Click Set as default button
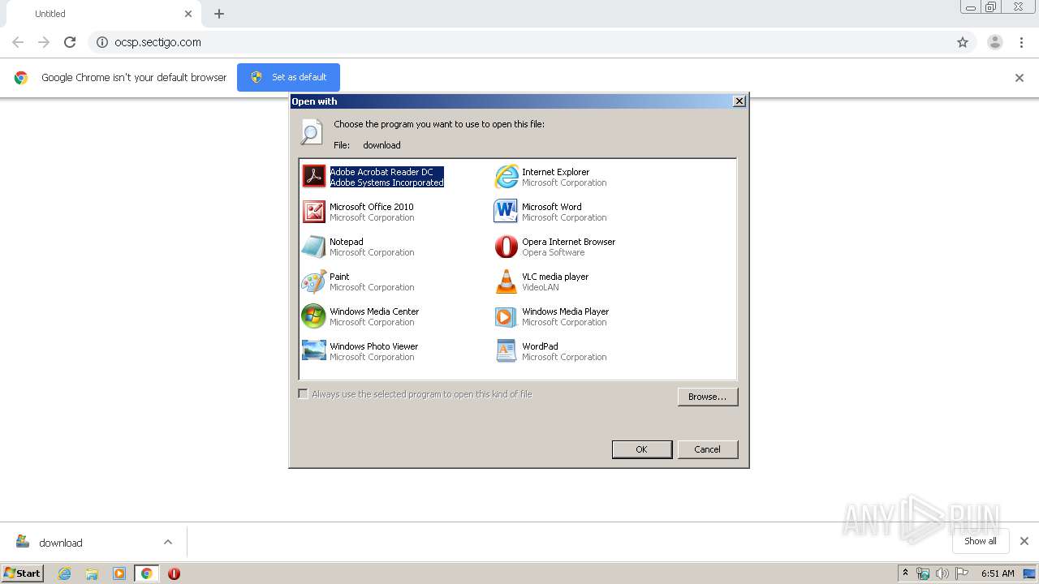The image size is (1039, 584). [x=288, y=77]
